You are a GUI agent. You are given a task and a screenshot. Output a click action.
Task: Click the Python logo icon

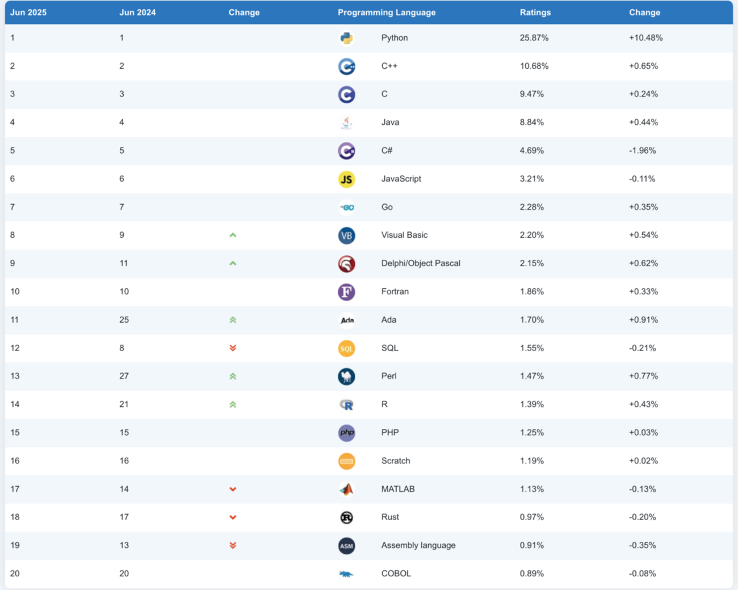[346, 38]
